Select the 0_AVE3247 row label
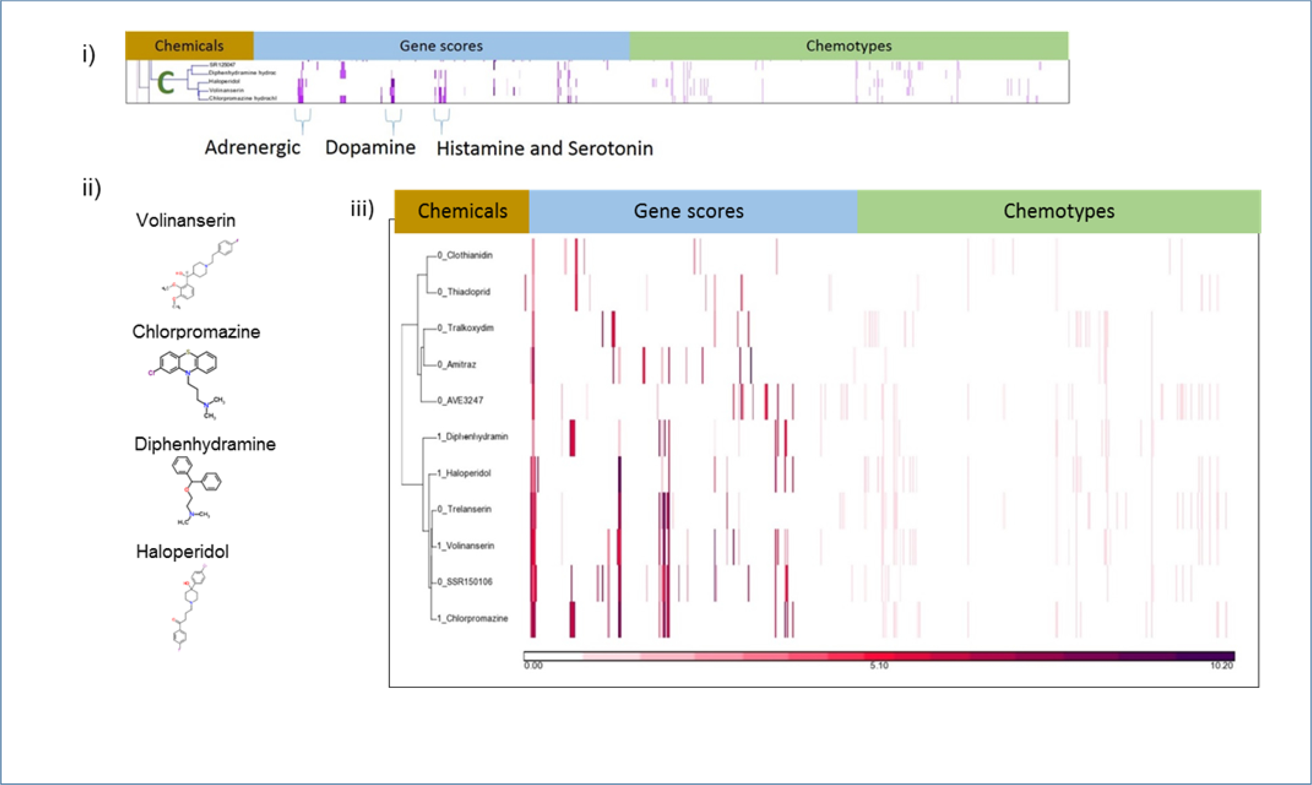 click(x=460, y=400)
